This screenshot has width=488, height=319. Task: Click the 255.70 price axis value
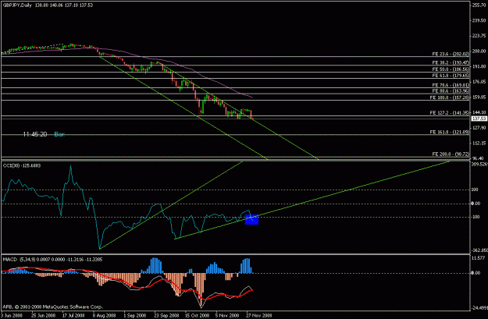479,5
